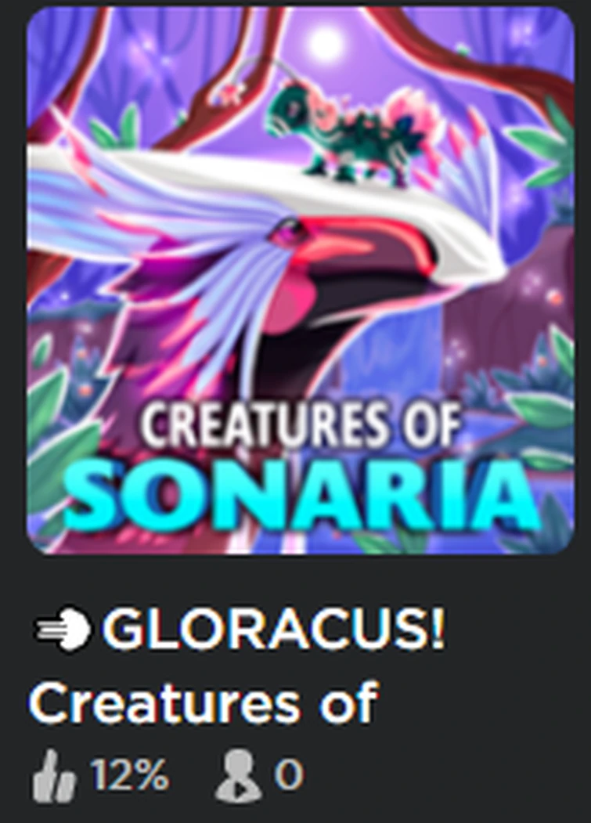Click the dash emoji before GLORACUS!
The image size is (591, 823).
(x=63, y=629)
